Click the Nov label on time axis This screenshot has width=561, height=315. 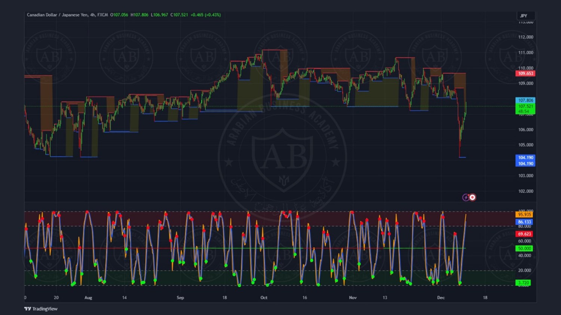tap(353, 298)
